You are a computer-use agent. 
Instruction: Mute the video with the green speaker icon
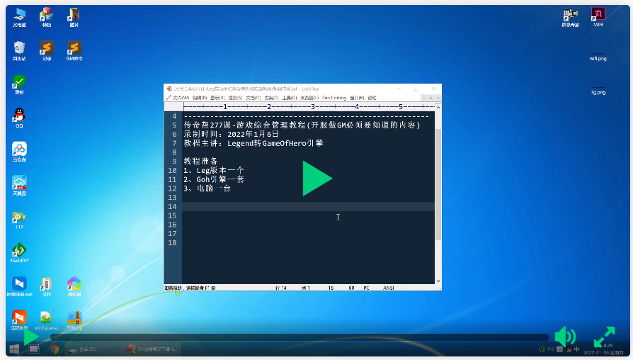point(565,337)
